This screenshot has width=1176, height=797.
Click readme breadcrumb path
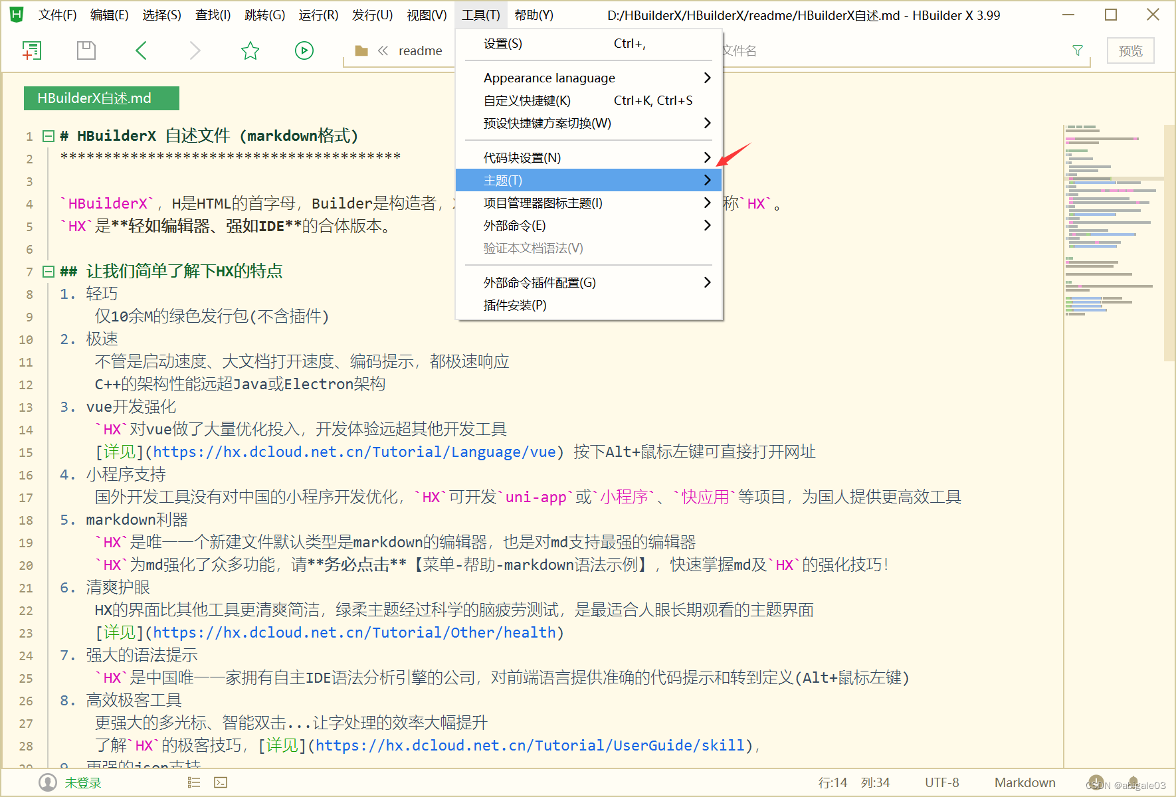420,50
